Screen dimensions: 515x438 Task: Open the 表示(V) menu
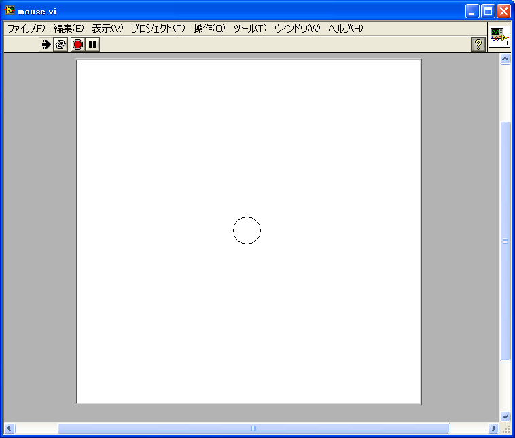coord(107,29)
